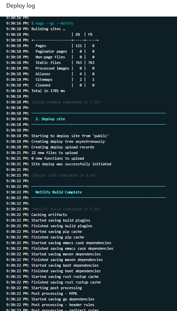Click 'Post processing - header rules' line
Image resolution: width=177 pixels, height=311 pixels.
click(x=63, y=304)
